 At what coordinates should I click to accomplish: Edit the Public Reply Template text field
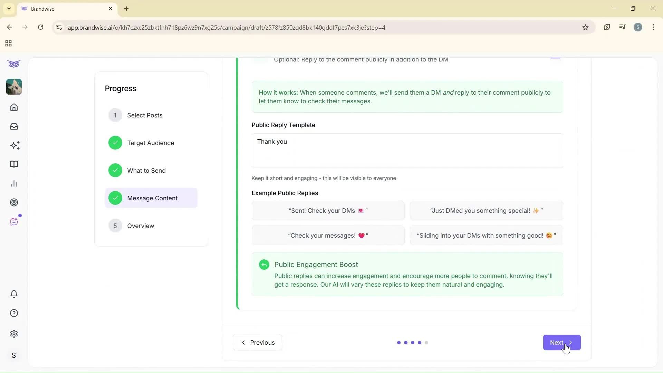point(407,150)
